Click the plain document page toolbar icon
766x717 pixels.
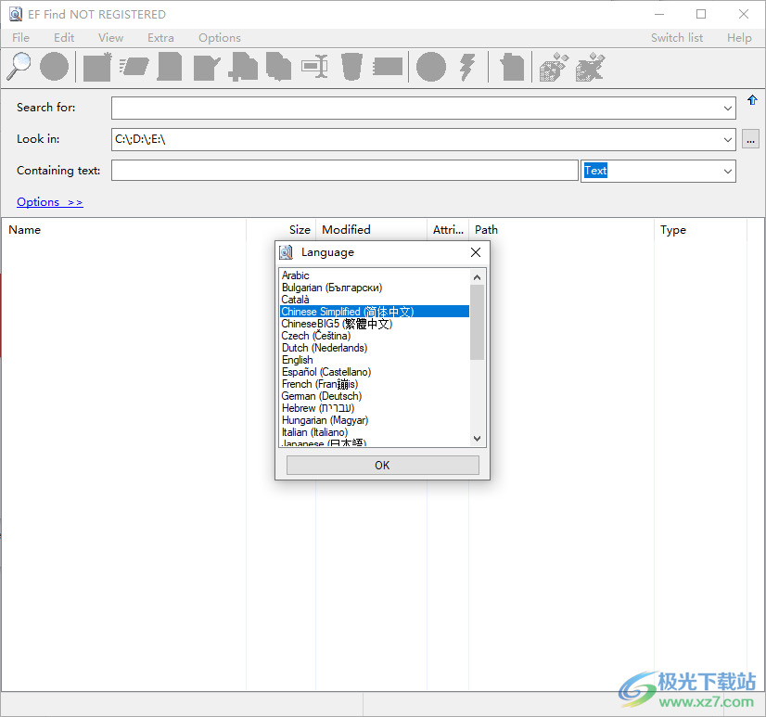tap(170, 67)
